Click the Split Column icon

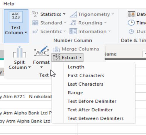(20, 52)
